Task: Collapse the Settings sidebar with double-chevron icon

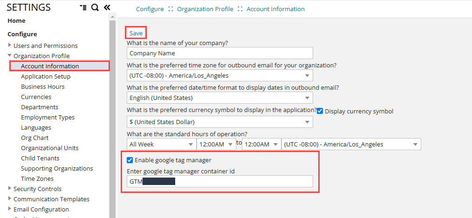Action: click(x=107, y=7)
